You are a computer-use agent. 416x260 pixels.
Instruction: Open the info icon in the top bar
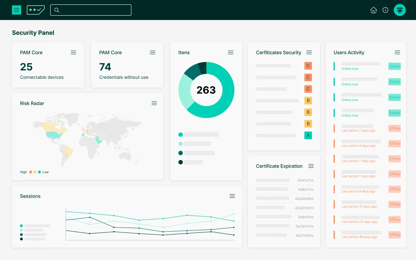pyautogui.click(x=385, y=10)
